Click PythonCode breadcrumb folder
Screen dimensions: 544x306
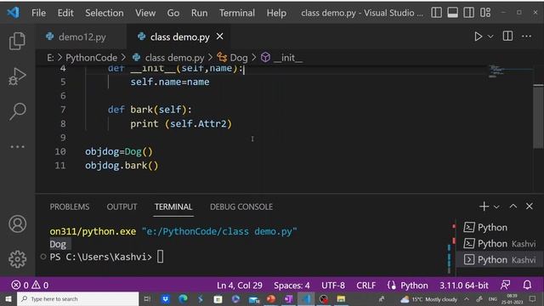[91, 58]
